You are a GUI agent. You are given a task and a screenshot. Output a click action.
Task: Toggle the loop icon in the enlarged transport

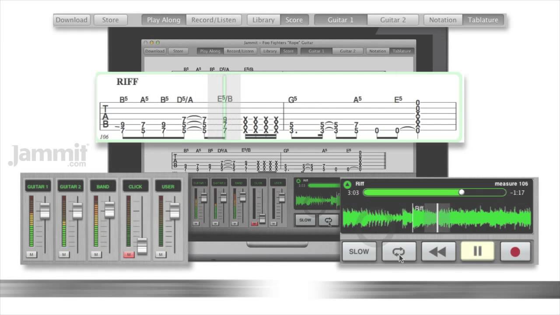coord(399,252)
